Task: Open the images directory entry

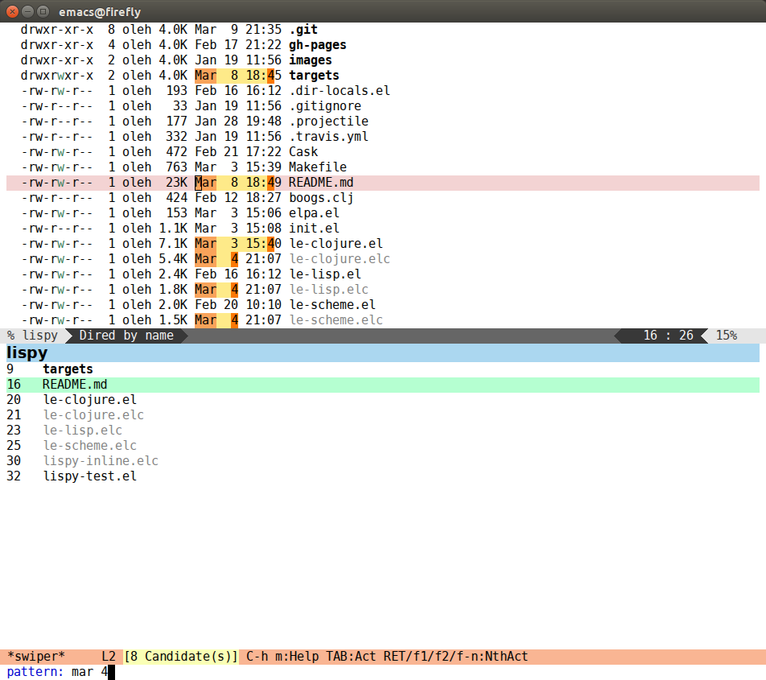Action: pyautogui.click(x=311, y=60)
